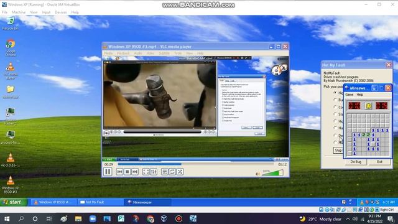Screen dimensions: 398x224
Task: Open VLC Video menu
Action: point(150,54)
